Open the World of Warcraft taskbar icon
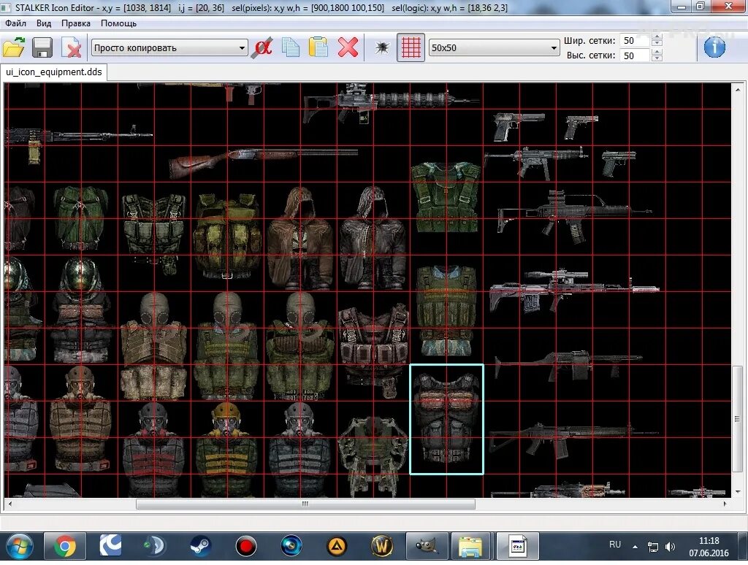Image resolution: width=748 pixels, height=565 pixels. click(382, 547)
